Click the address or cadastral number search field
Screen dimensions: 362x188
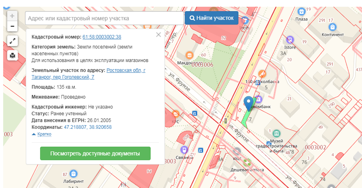click(x=104, y=18)
